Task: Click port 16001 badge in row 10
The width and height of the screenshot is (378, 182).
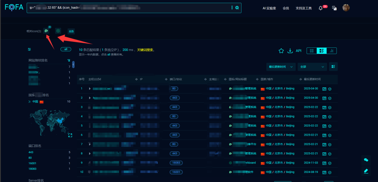Action: coord(176,172)
